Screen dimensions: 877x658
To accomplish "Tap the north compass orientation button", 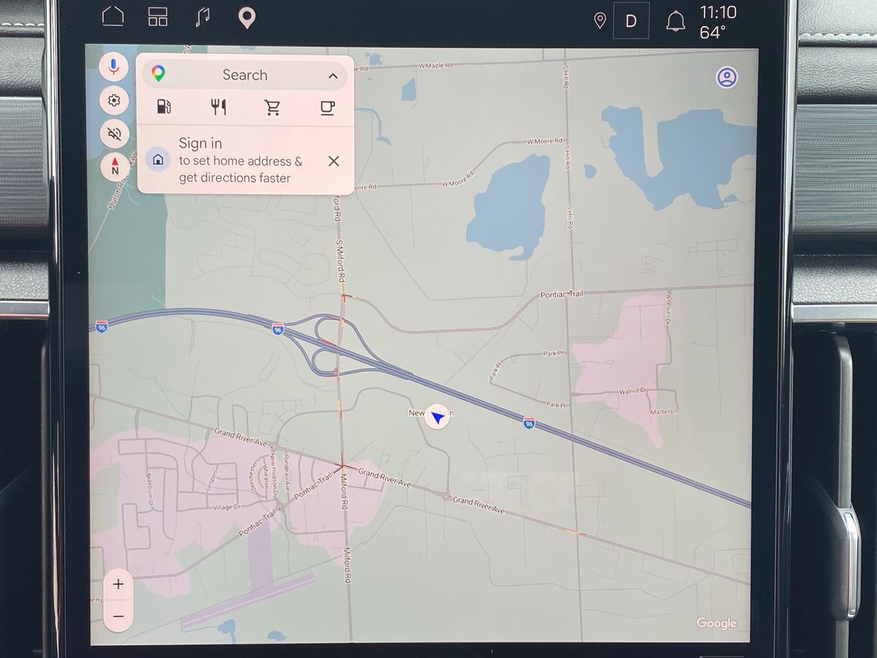I will coord(114,167).
